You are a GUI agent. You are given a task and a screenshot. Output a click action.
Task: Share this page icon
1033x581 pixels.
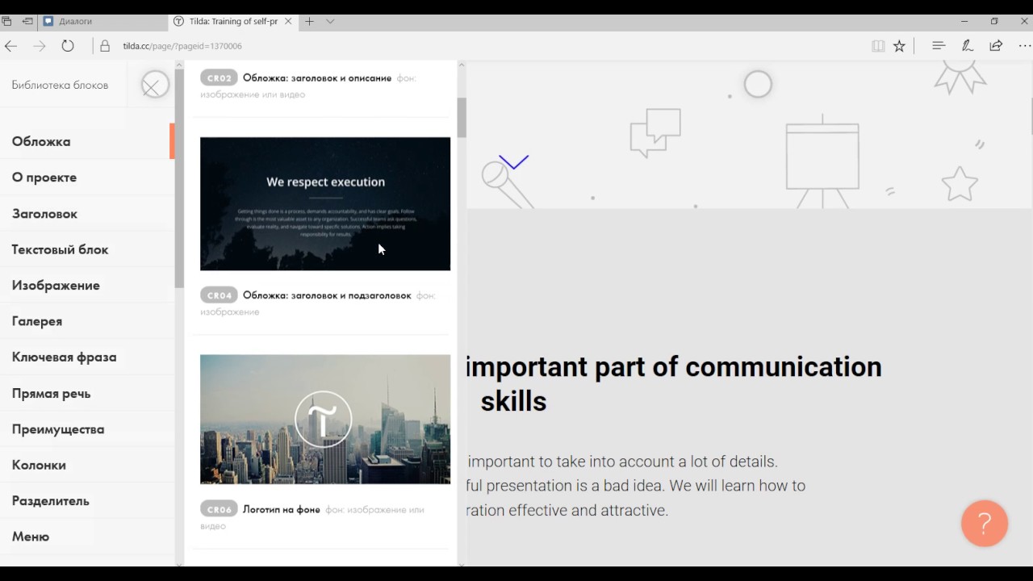coord(996,46)
